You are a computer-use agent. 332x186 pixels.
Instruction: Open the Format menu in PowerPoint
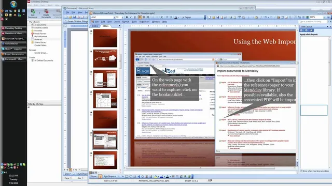[126, 22]
